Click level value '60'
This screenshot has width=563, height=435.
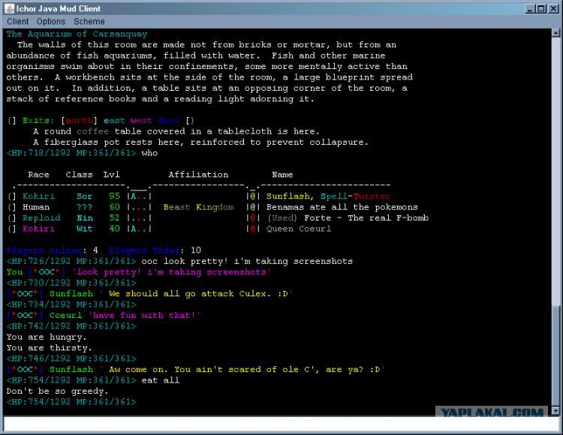point(115,207)
